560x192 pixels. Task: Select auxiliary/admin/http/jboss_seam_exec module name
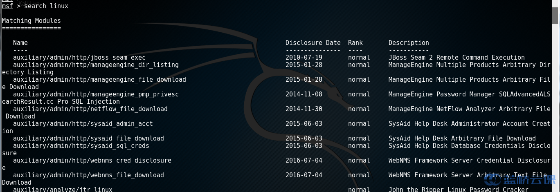[79, 58]
